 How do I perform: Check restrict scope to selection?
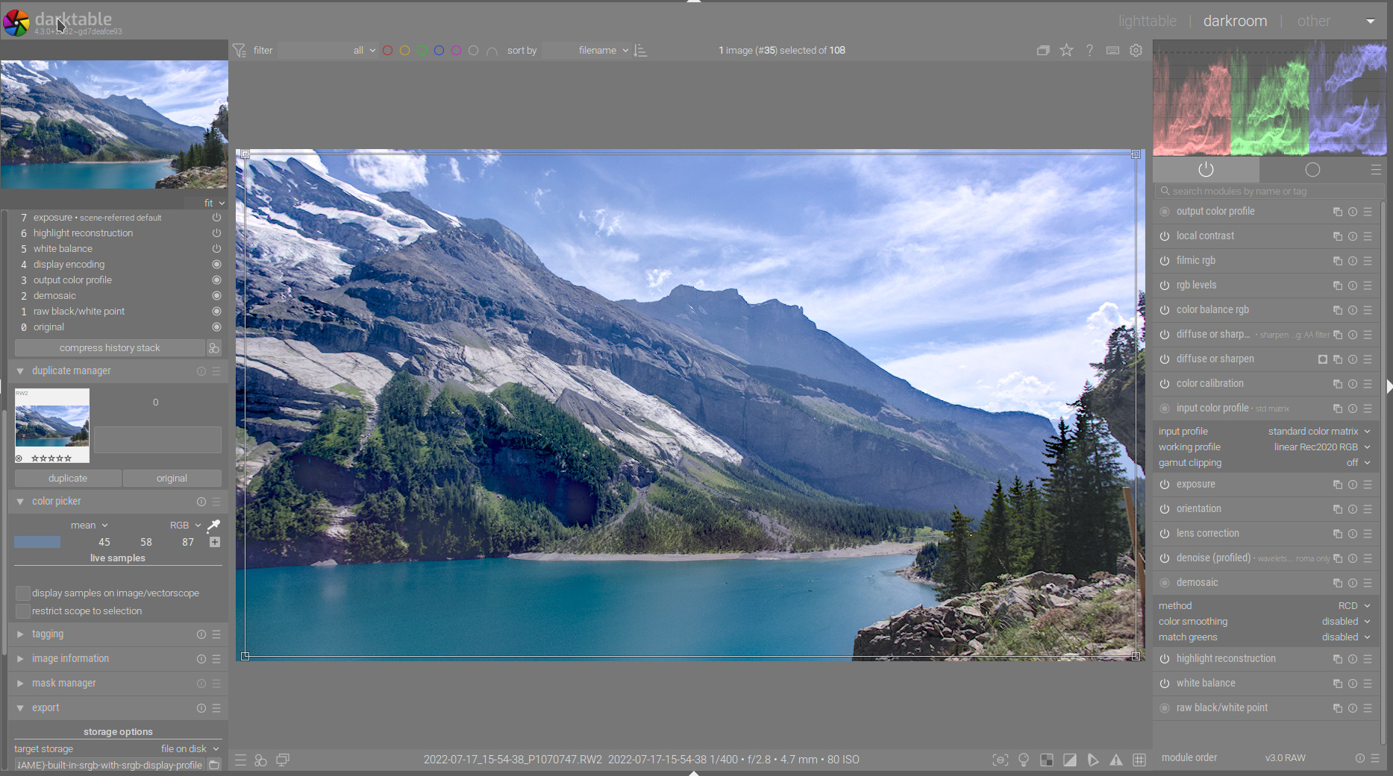coord(23,611)
